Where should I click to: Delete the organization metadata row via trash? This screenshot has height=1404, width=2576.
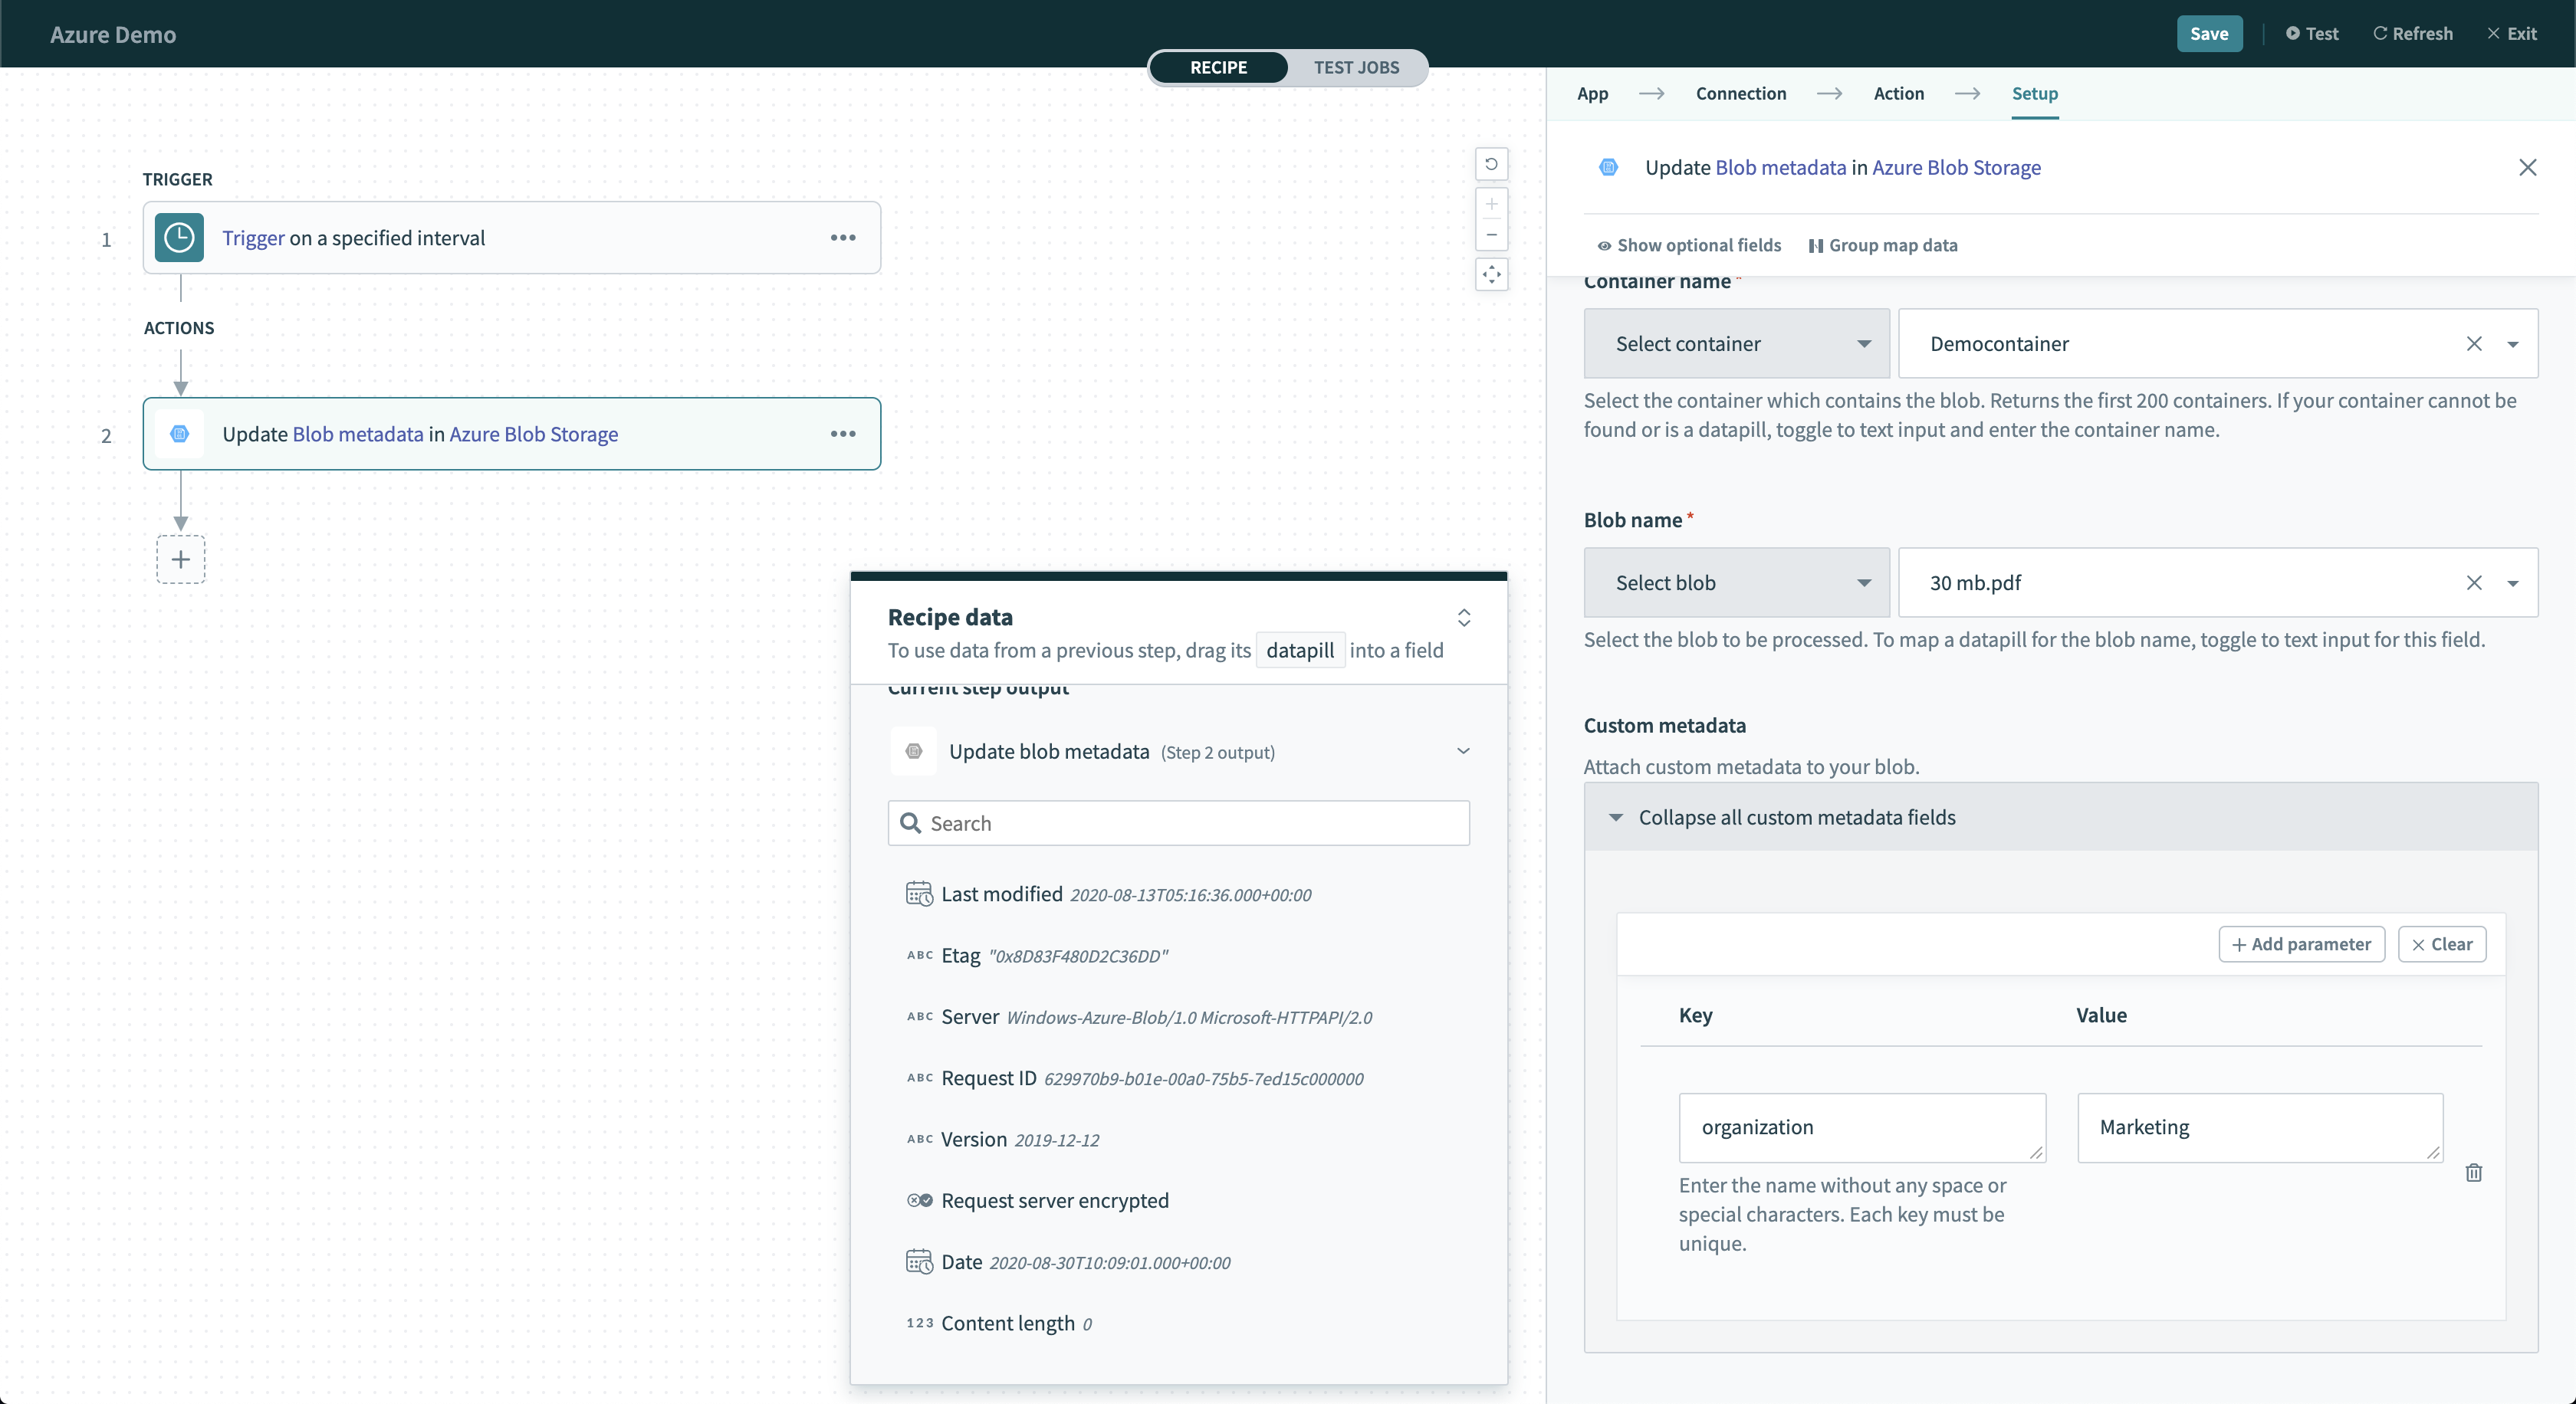[2473, 1172]
